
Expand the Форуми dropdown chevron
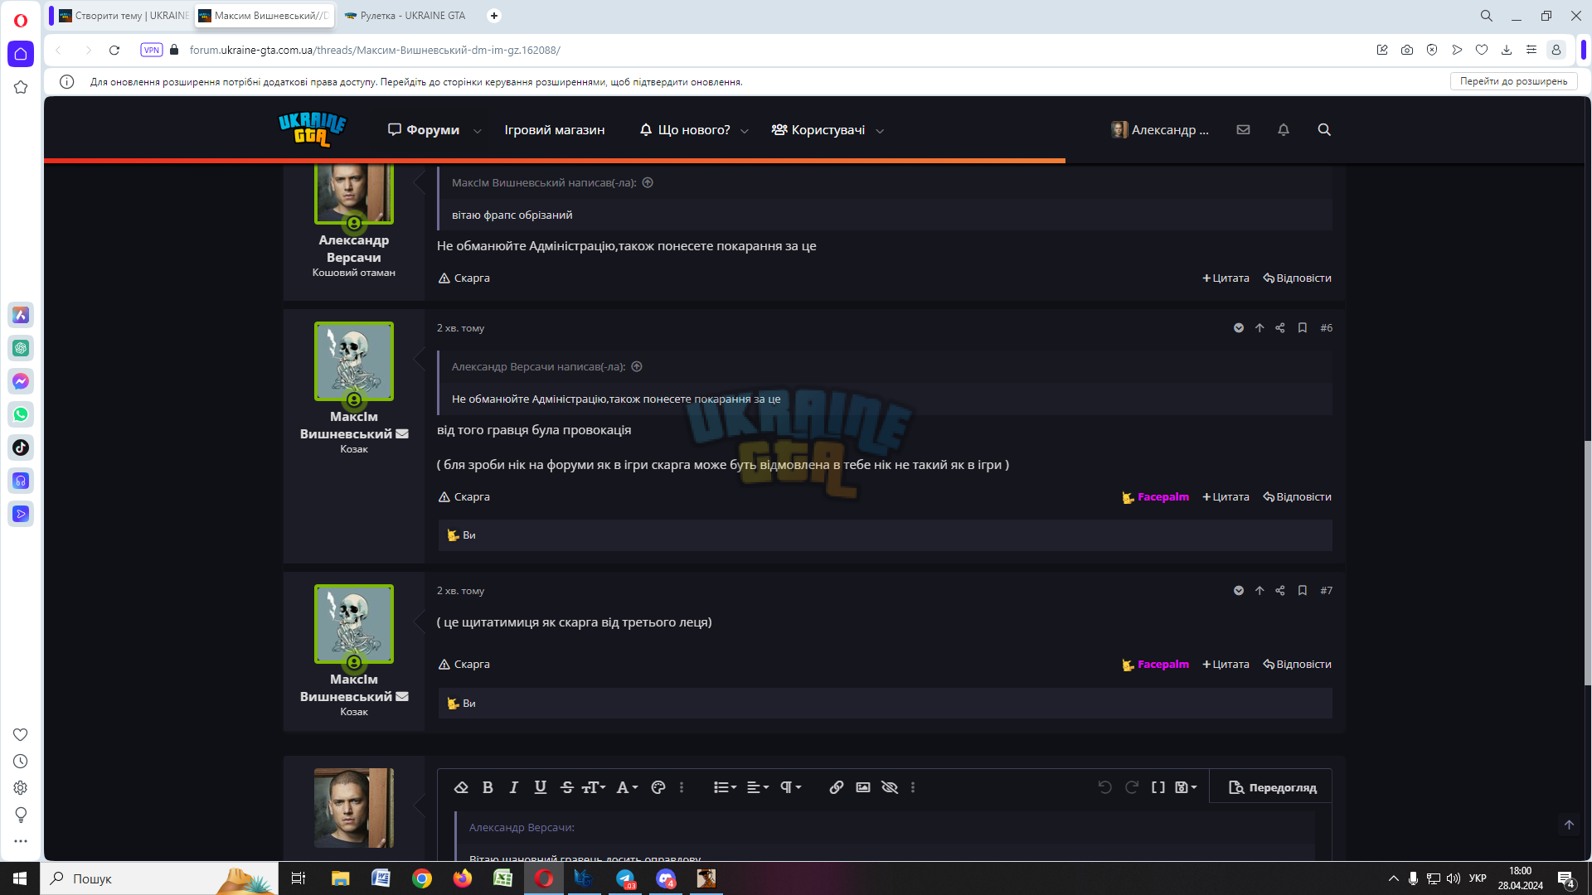478,131
